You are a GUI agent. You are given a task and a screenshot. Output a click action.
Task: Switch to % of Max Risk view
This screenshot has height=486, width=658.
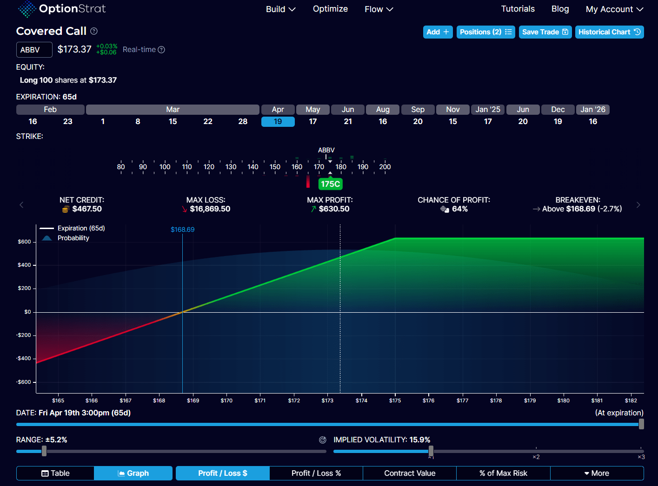pyautogui.click(x=504, y=473)
